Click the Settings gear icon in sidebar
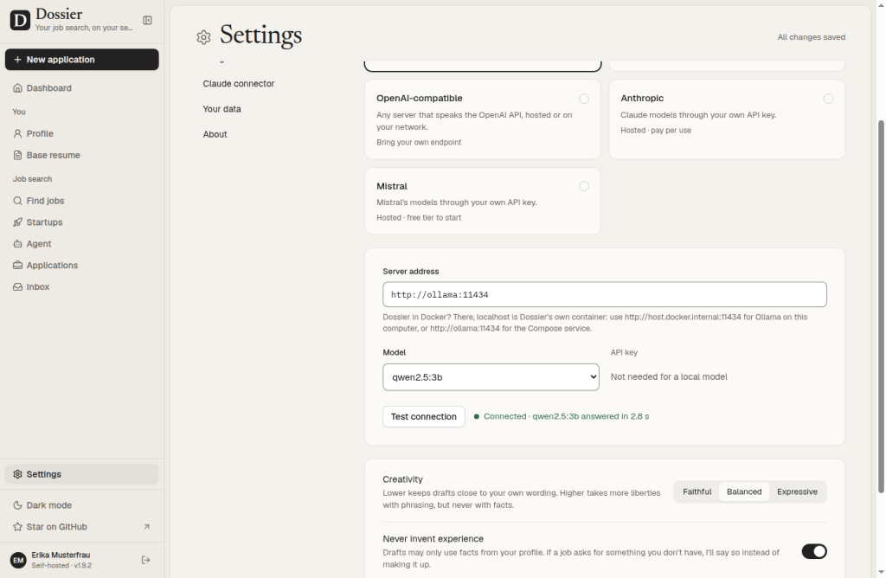 [17, 475]
